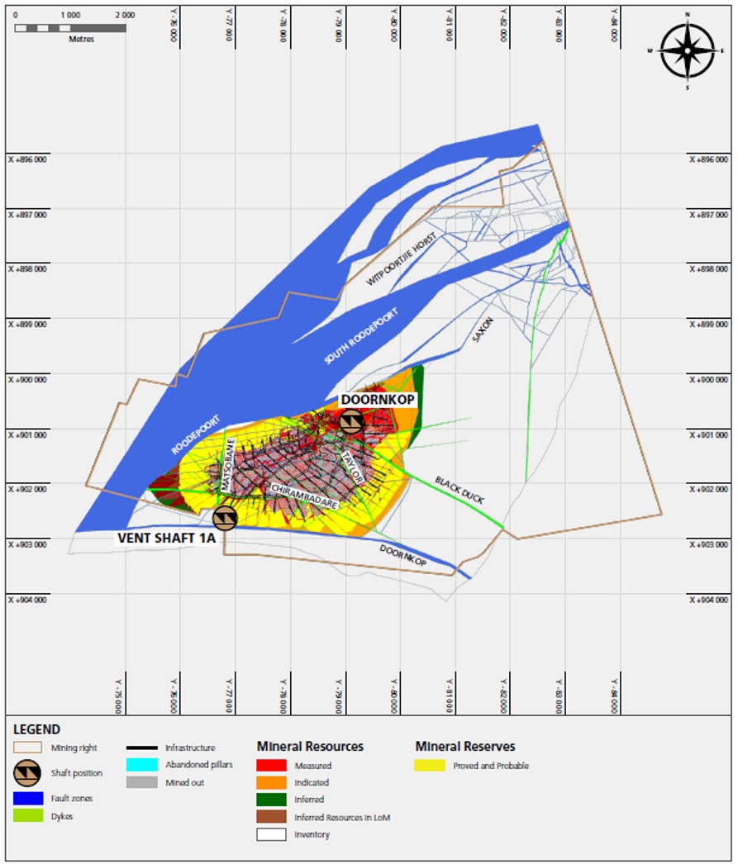Select the Inferred Resources in LoM text
Viewport: 738px width, 864px height.
[x=342, y=818]
